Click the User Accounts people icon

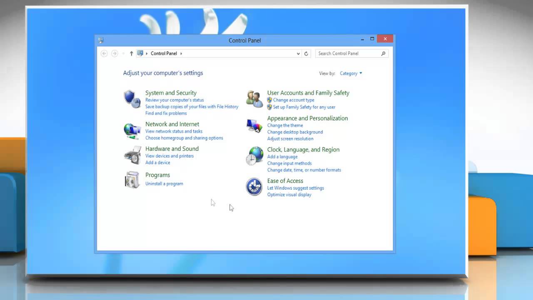pyautogui.click(x=254, y=99)
